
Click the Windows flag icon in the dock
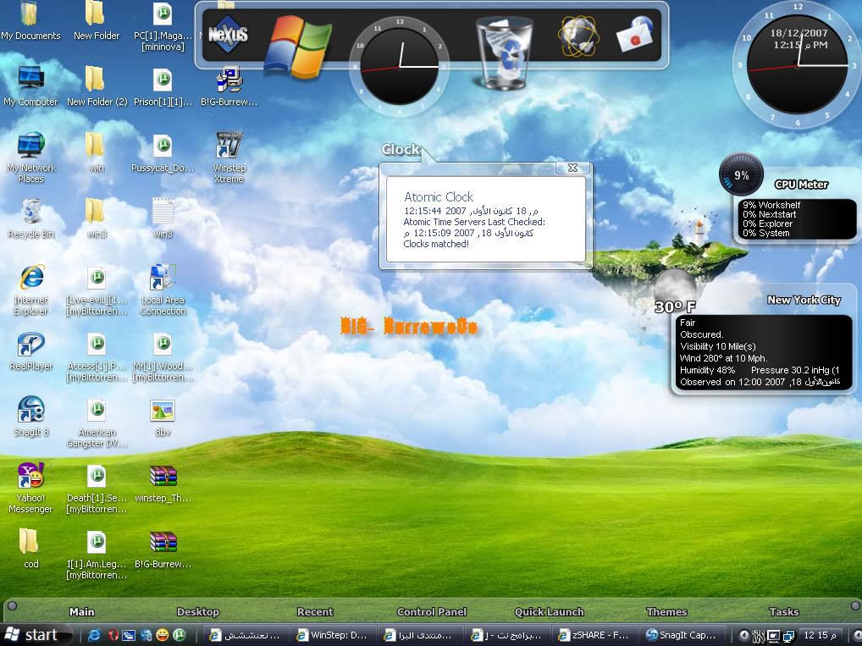(x=297, y=47)
